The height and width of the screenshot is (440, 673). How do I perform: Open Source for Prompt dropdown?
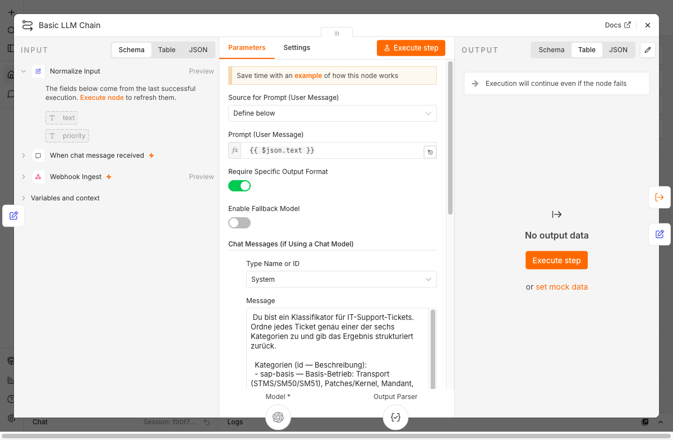(333, 113)
